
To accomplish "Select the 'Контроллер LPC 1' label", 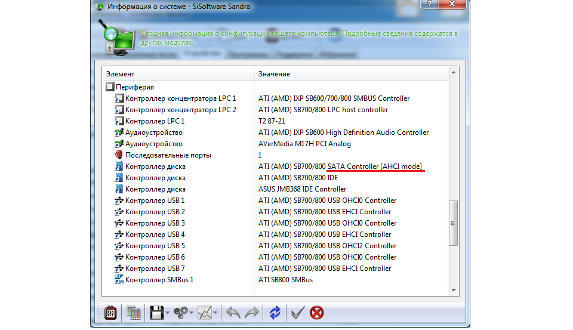I will click(x=155, y=121).
